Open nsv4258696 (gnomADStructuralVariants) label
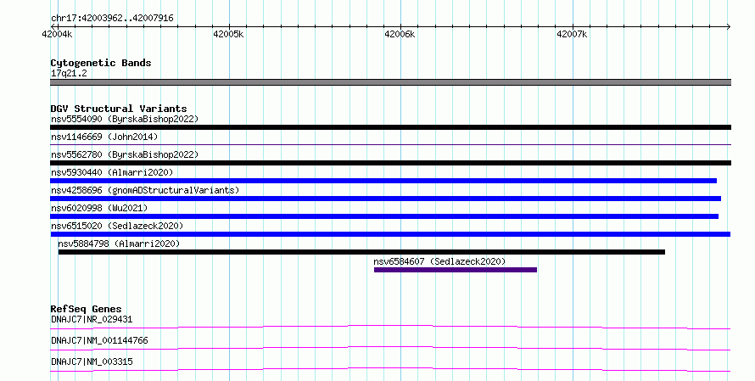Viewport: 755px width, 381px height. 145,190
